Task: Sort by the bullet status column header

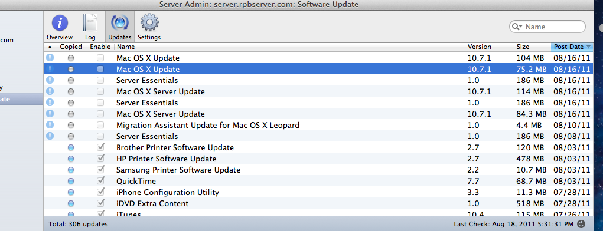Action: point(50,47)
